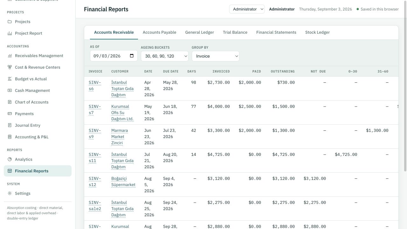The height and width of the screenshot is (229, 407).
Task: Click the Cost & Revenue Centers icon
Action: pyautogui.click(x=10, y=67)
